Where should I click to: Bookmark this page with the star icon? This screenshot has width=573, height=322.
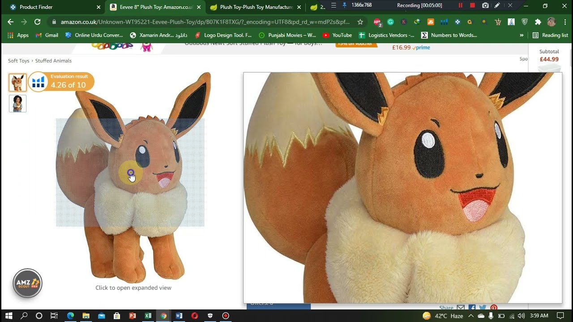coord(360,22)
